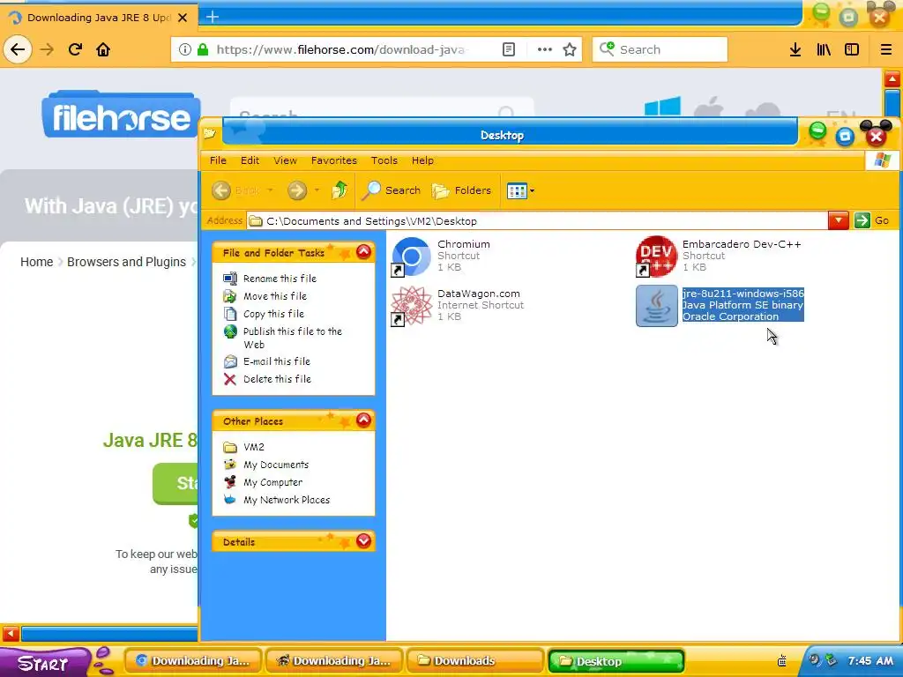Bookmark this page with star icon
Image resolution: width=903 pixels, height=677 pixels.
(570, 49)
